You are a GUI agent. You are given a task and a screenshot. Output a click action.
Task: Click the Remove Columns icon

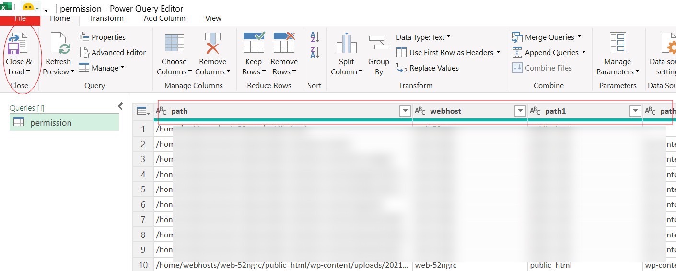[x=212, y=44]
